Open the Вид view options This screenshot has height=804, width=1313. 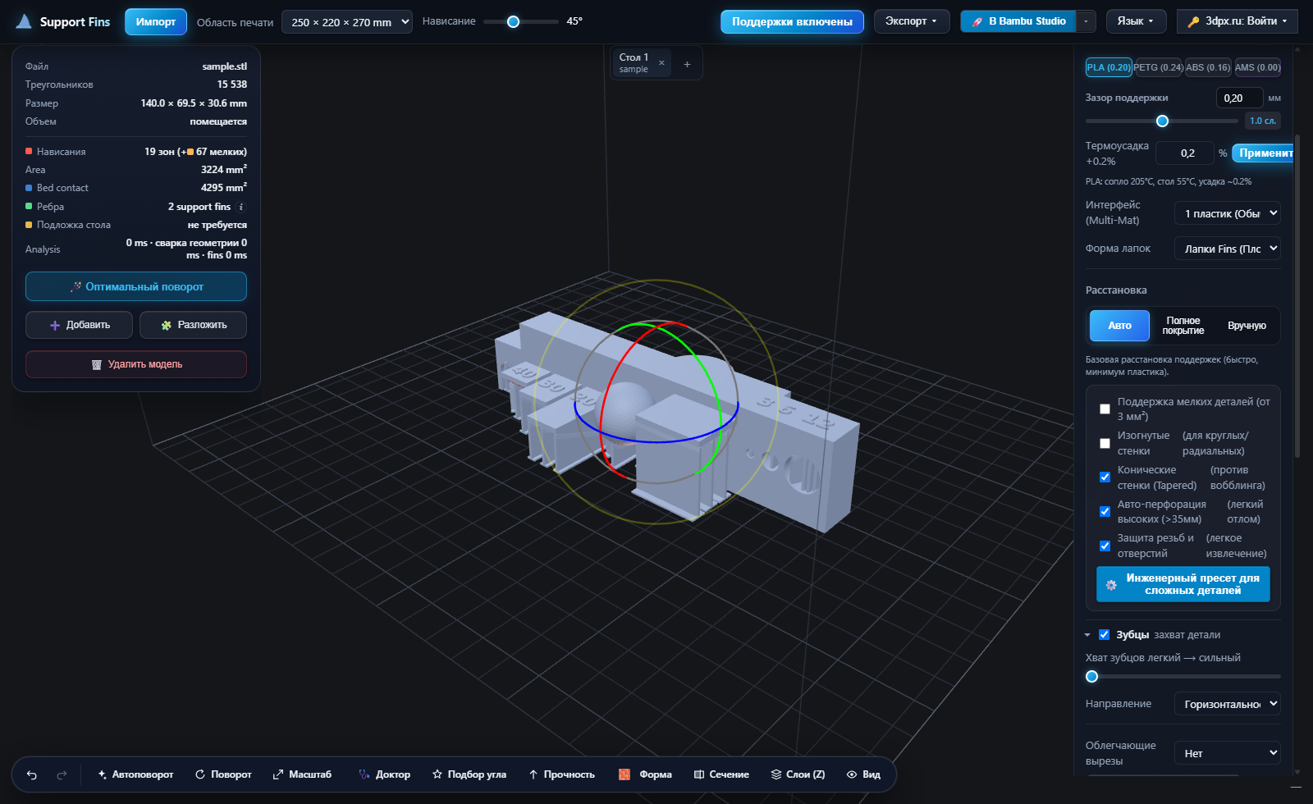tap(863, 774)
